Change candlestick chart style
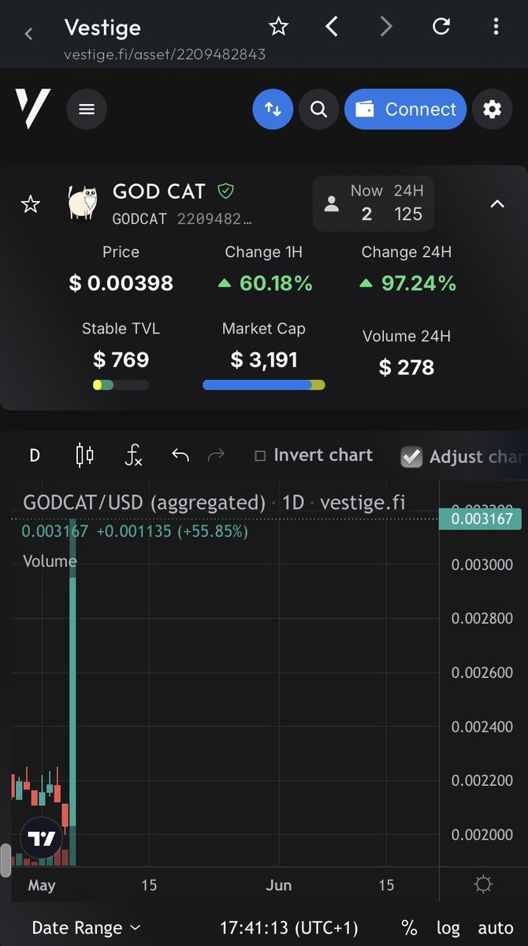The height and width of the screenshot is (946, 528). 84,455
